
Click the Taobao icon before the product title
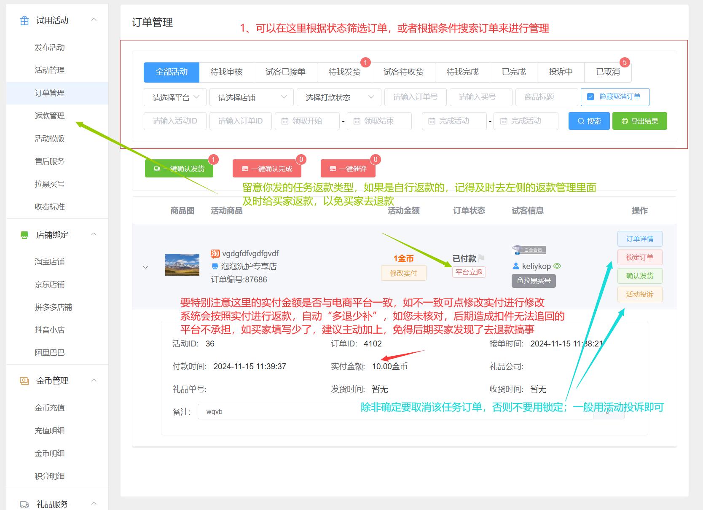215,254
